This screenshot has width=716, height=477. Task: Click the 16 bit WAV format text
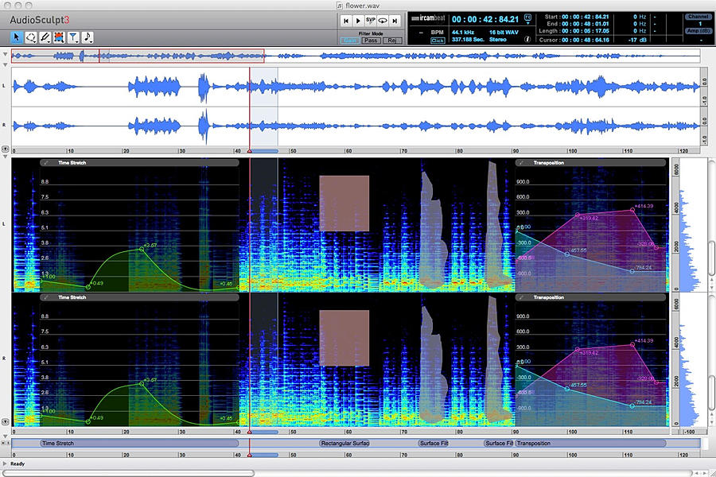pos(504,33)
